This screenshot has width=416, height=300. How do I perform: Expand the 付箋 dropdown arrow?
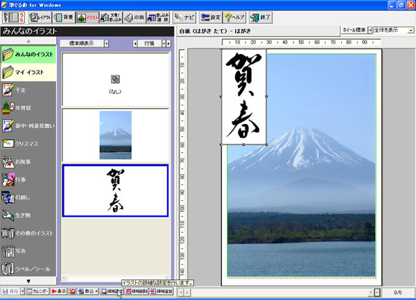164,44
